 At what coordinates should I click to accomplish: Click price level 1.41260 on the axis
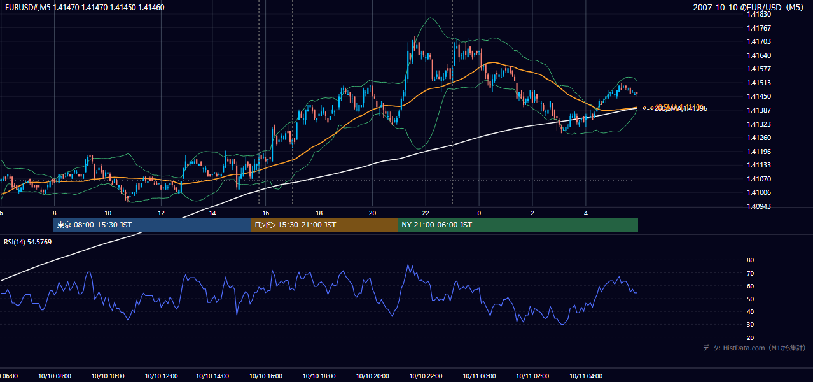pos(759,138)
